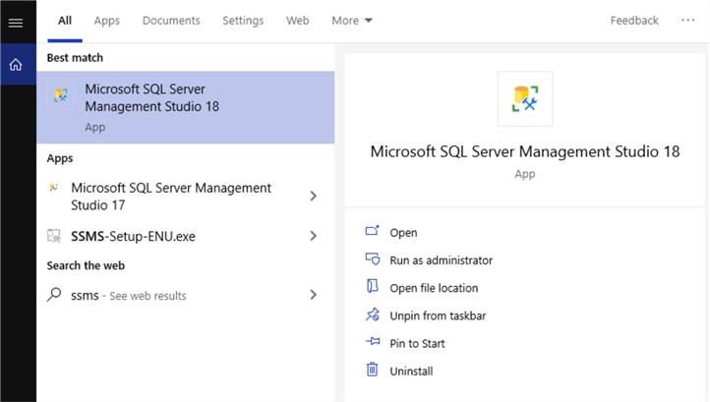Expand the More filter dropdown
The width and height of the screenshot is (710, 402).
click(352, 21)
